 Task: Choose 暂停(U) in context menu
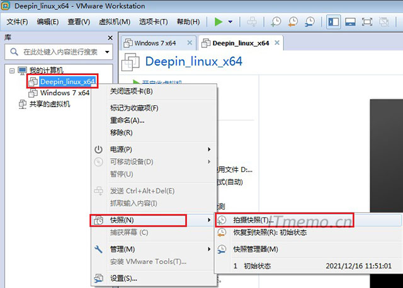tap(154, 174)
